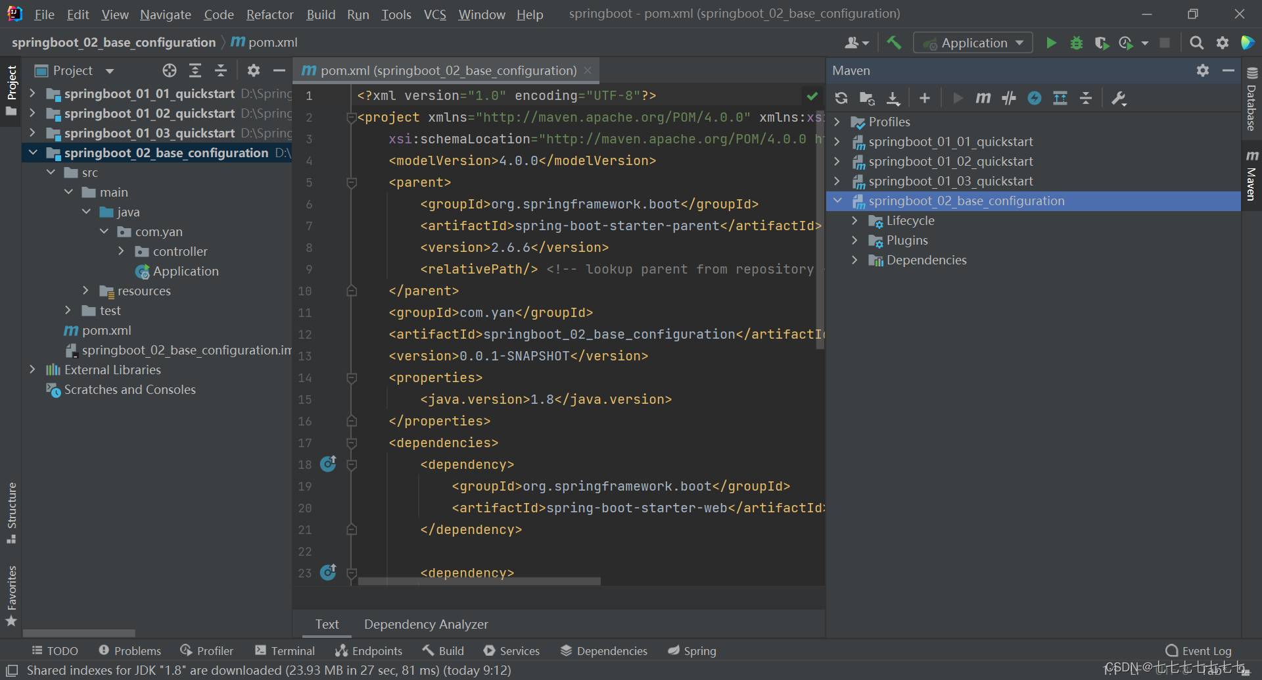Click the select opened file locate icon in Project panel
The height and width of the screenshot is (680, 1262).
(170, 70)
